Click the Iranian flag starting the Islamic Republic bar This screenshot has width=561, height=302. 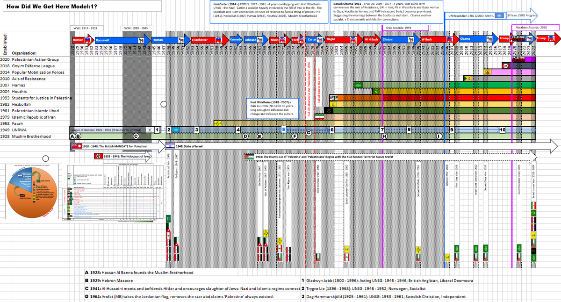coord(320,116)
